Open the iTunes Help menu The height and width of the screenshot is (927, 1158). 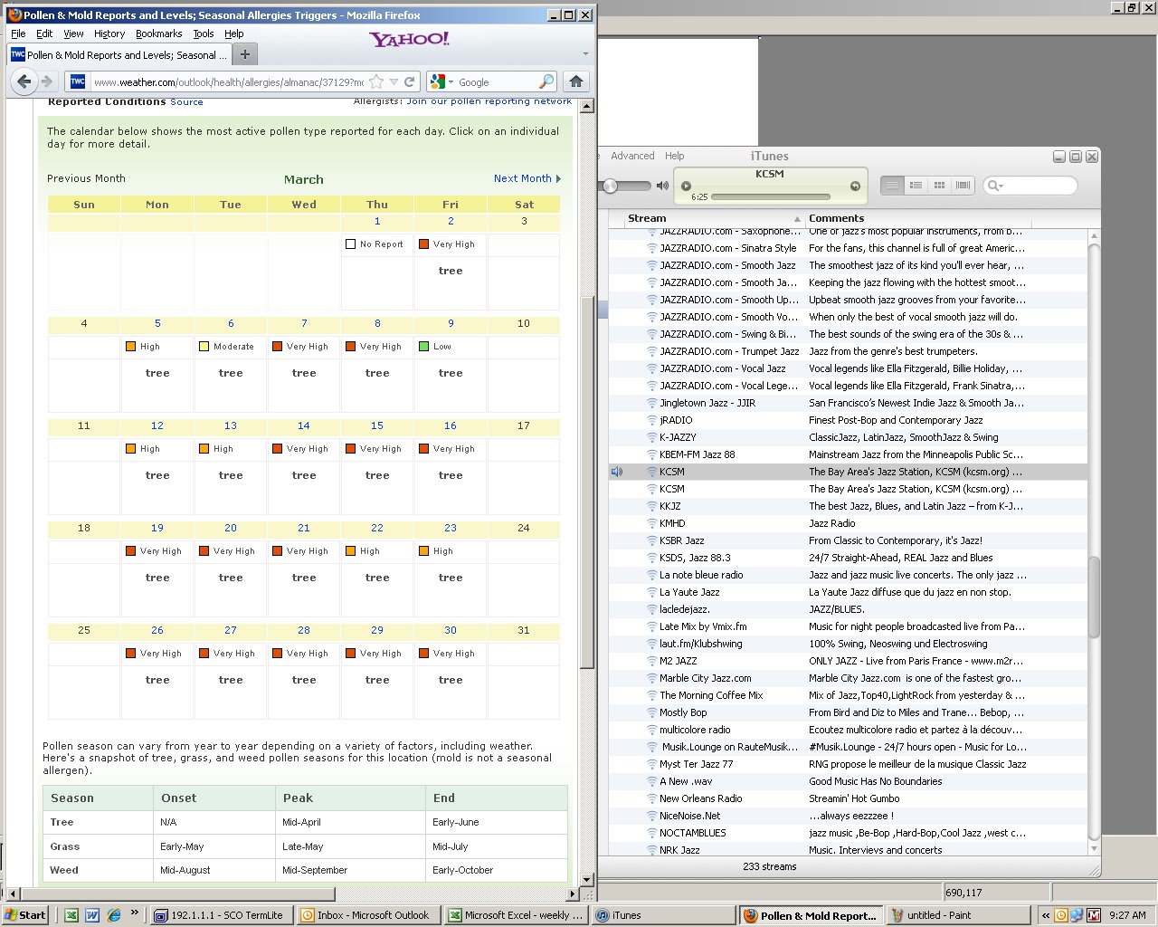pos(675,156)
